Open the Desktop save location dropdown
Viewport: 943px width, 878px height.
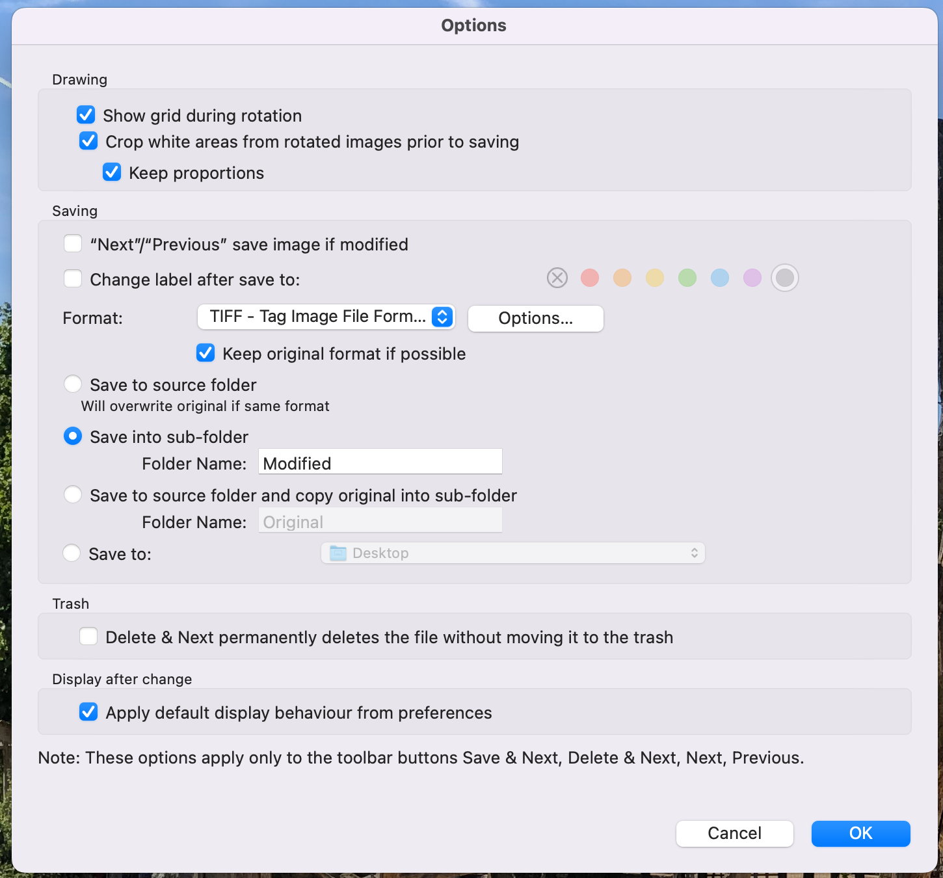[513, 553]
